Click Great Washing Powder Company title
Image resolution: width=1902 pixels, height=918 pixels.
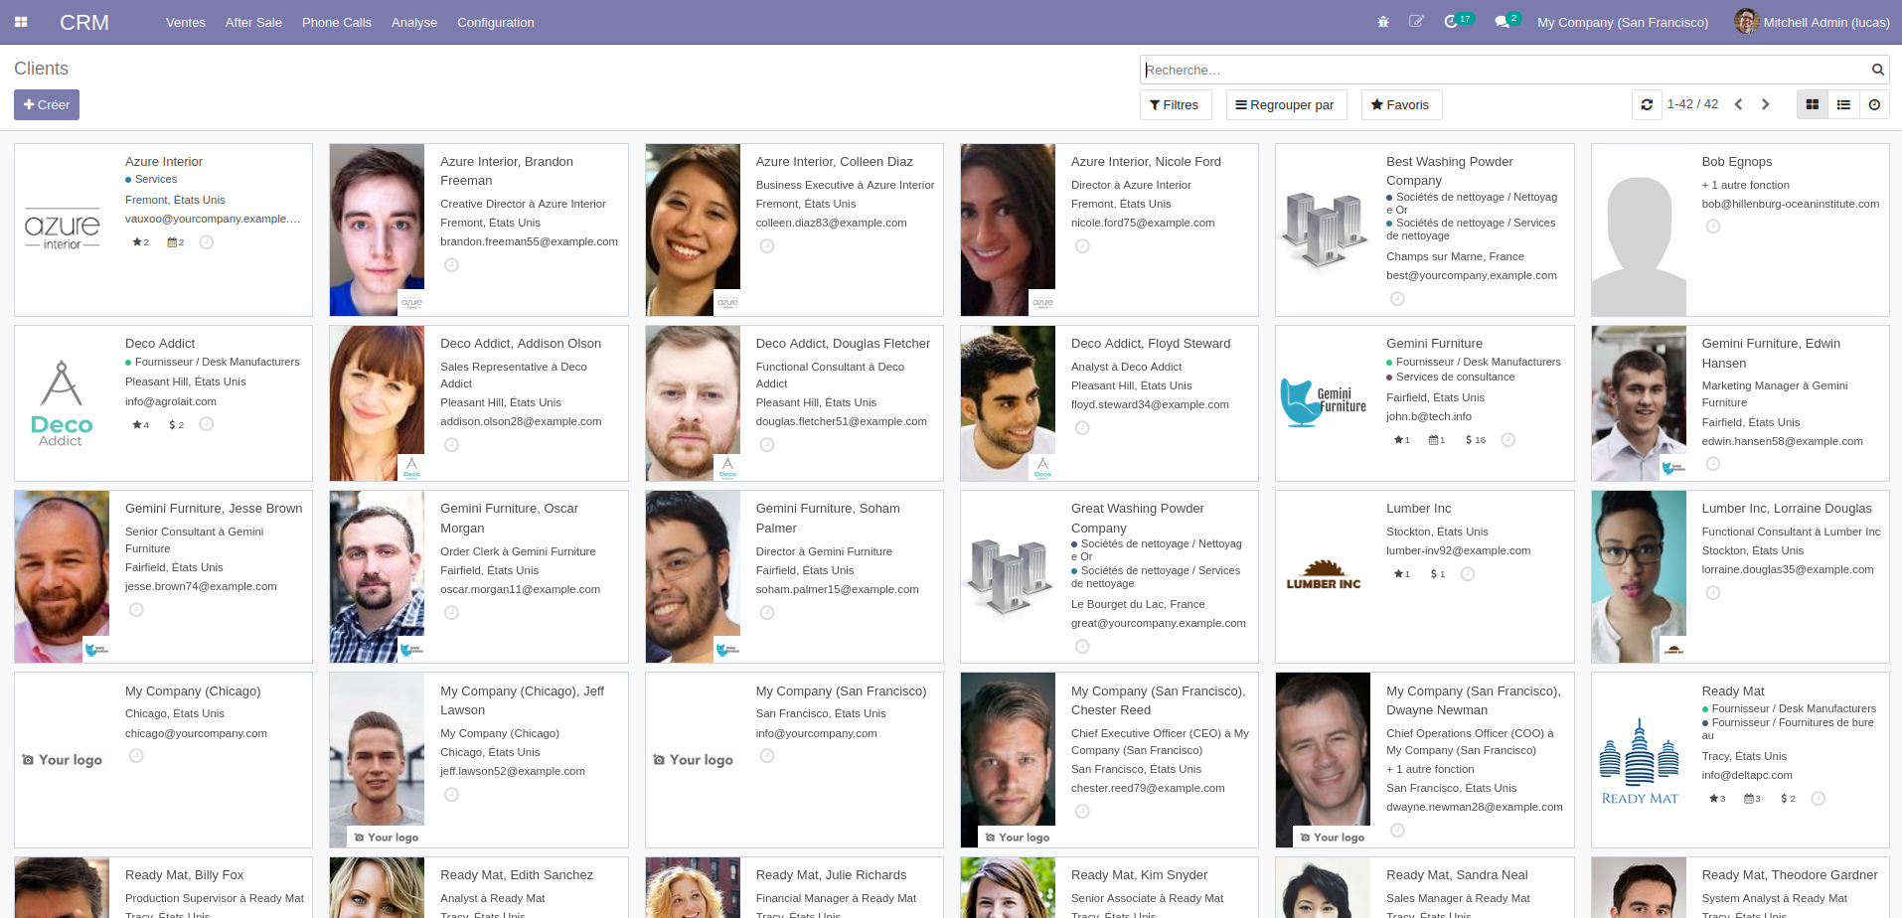[x=1138, y=518]
